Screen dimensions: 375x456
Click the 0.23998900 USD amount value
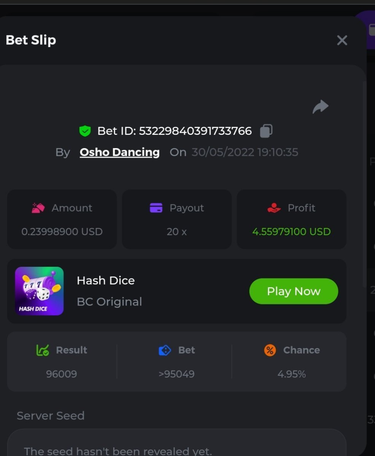[62, 231]
